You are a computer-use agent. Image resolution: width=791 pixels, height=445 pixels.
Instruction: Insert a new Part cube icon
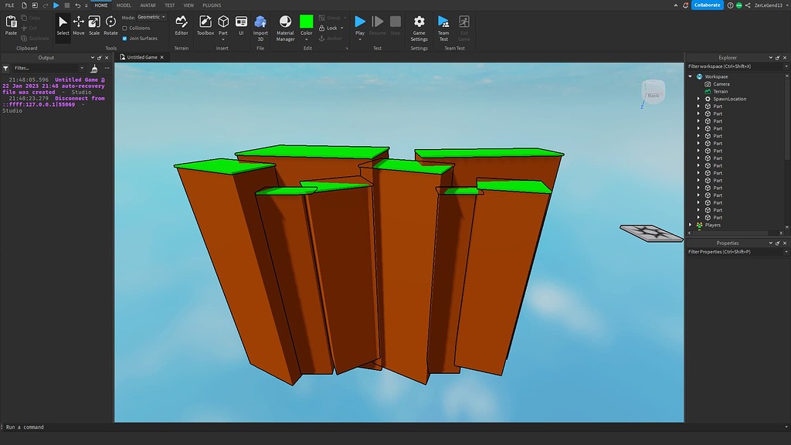click(223, 22)
